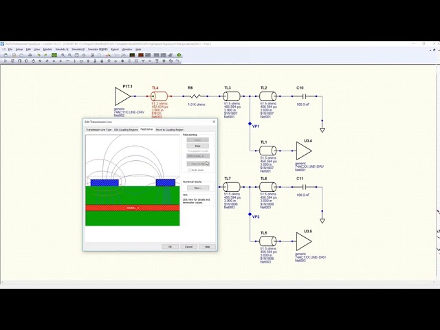Click the redo arrow toolbar icon
This screenshot has width=440, height=330.
46,55
